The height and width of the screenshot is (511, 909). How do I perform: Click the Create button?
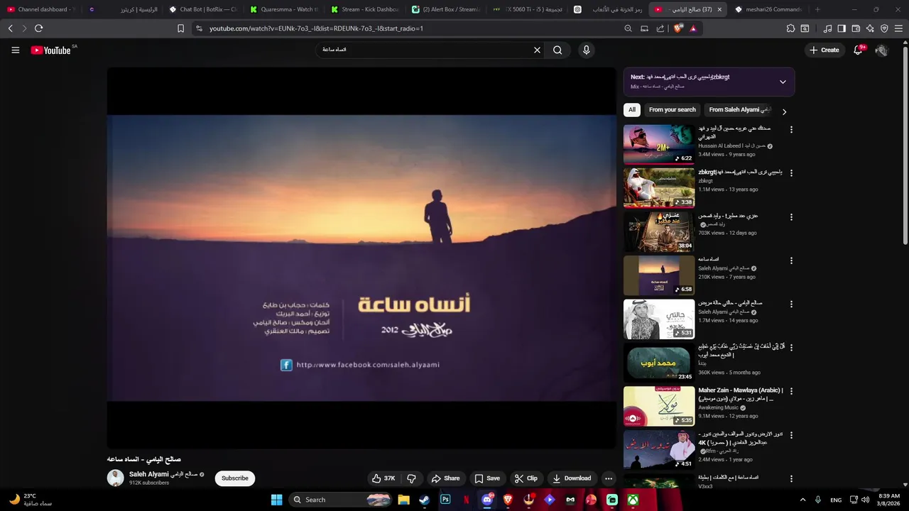[x=824, y=50]
